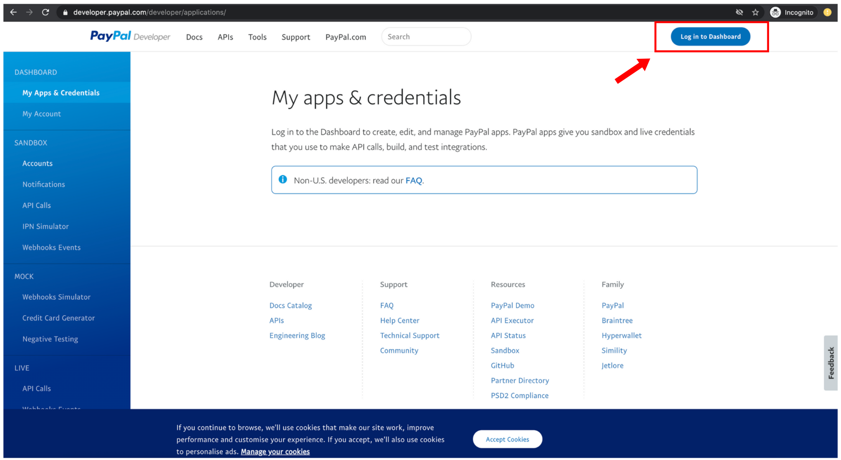This screenshot has width=841, height=460.
Task: Click the Feedback side tab
Action: pos(831,363)
